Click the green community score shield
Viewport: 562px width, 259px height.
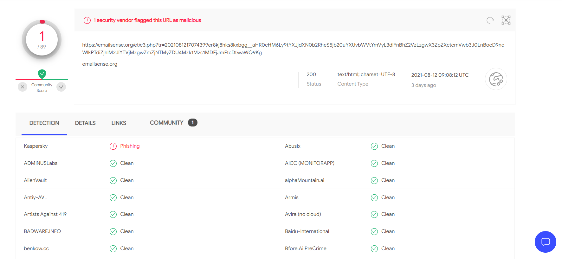pyautogui.click(x=42, y=74)
